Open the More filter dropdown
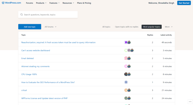This screenshot has height=105, width=193. [x=169, y=27]
